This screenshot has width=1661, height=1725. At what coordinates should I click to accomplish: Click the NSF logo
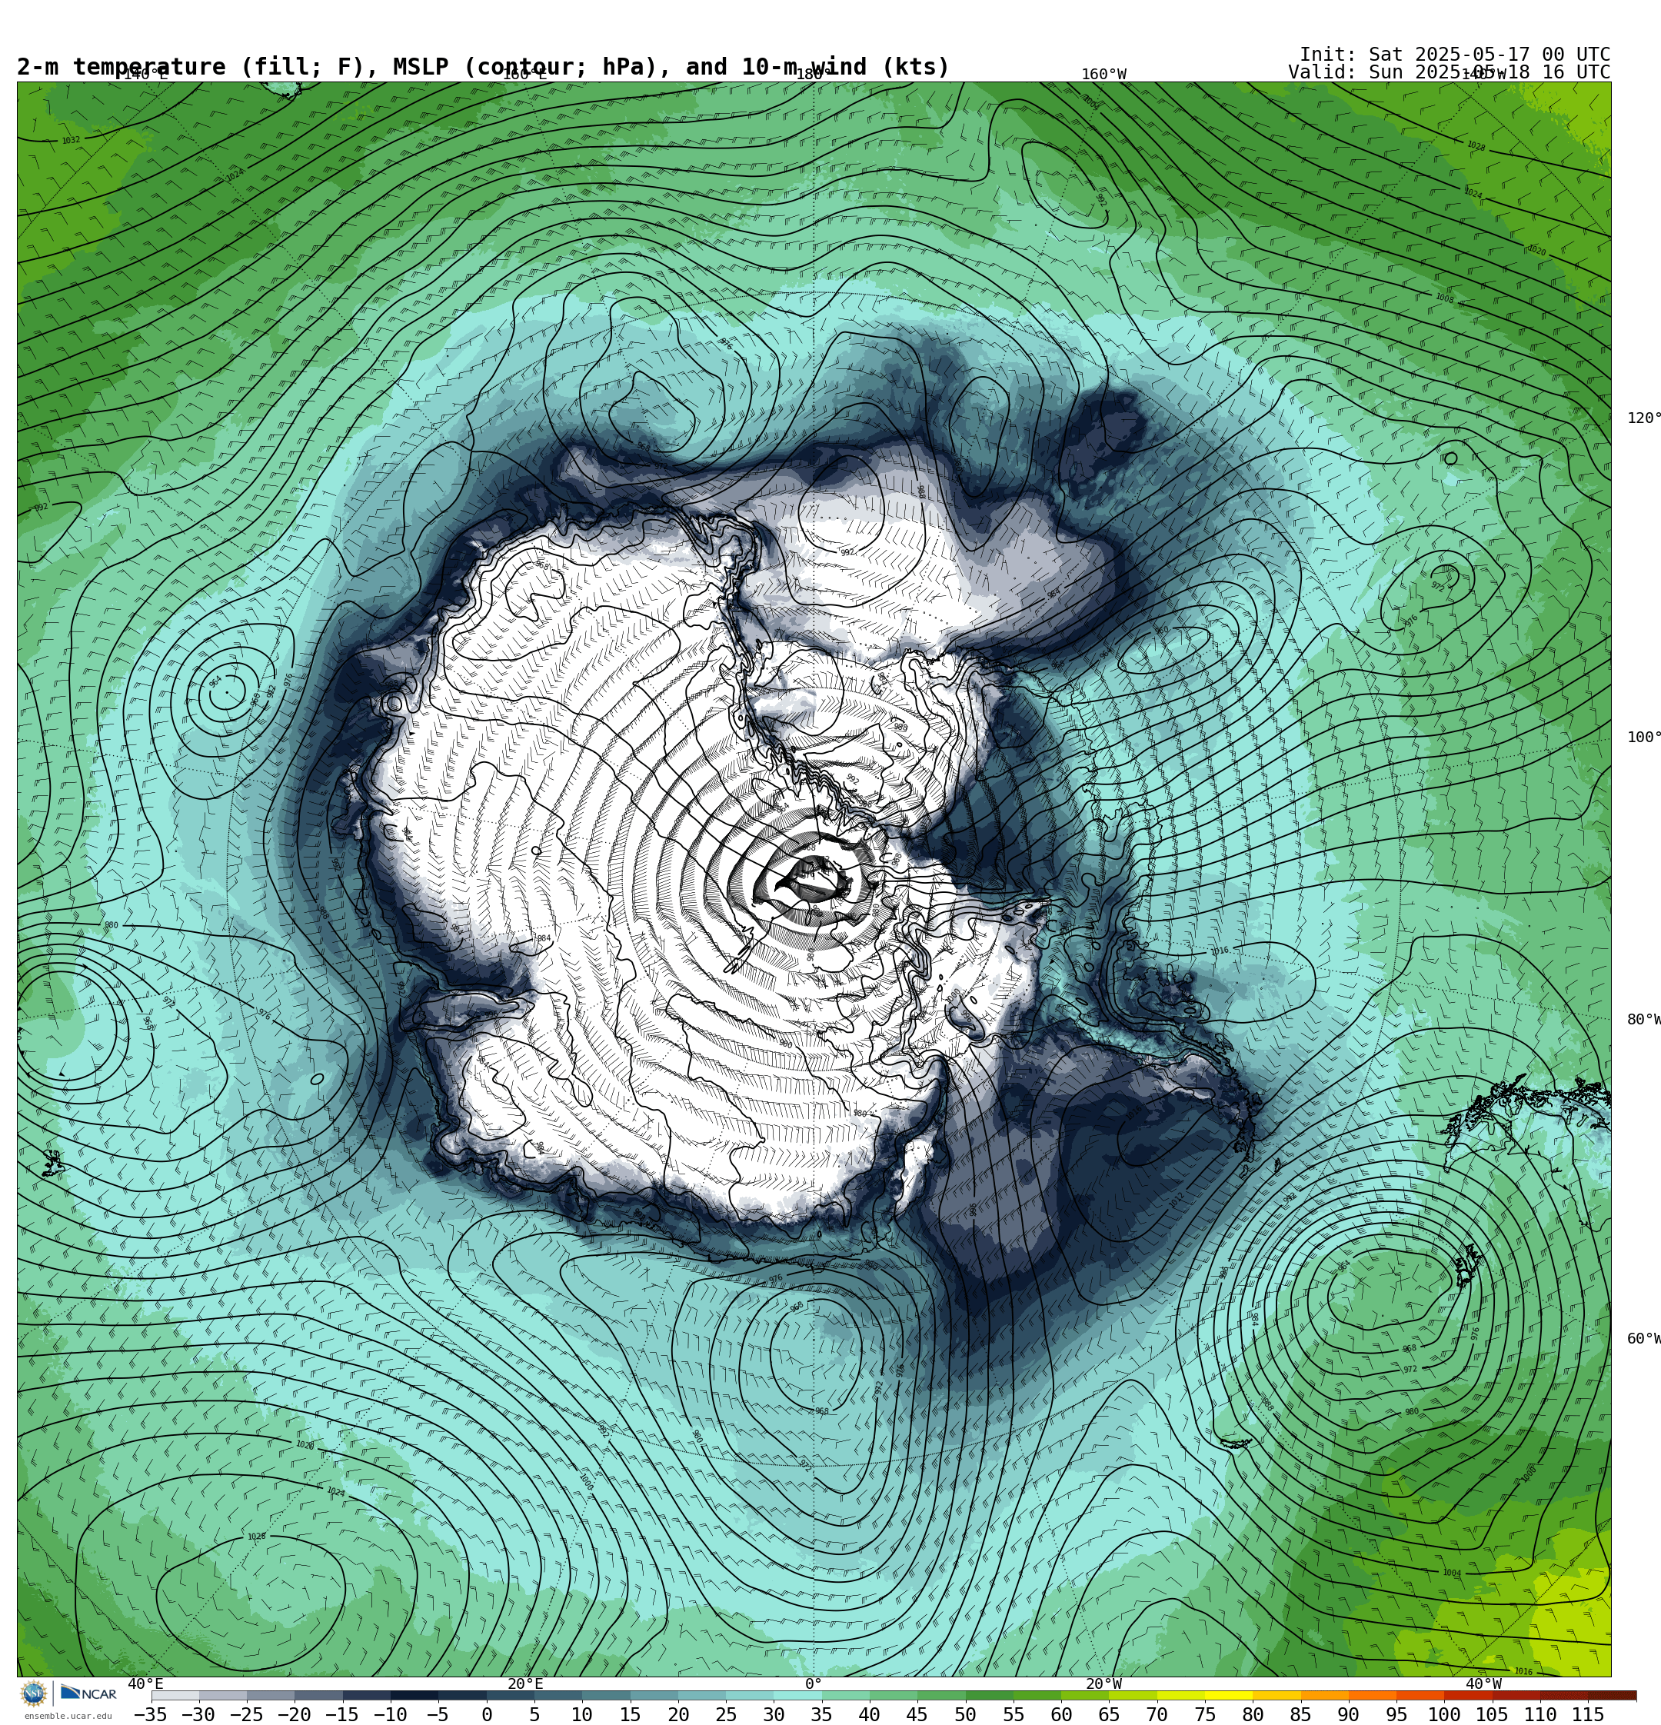(x=33, y=1693)
